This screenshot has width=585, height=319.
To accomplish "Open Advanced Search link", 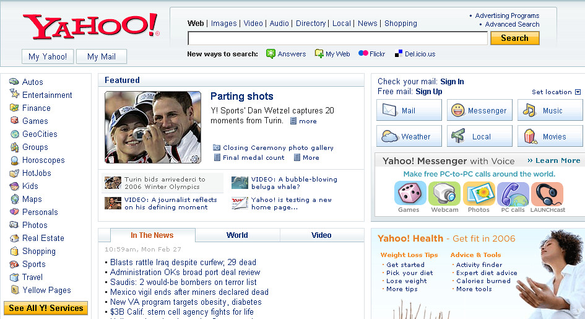I will 512,24.
